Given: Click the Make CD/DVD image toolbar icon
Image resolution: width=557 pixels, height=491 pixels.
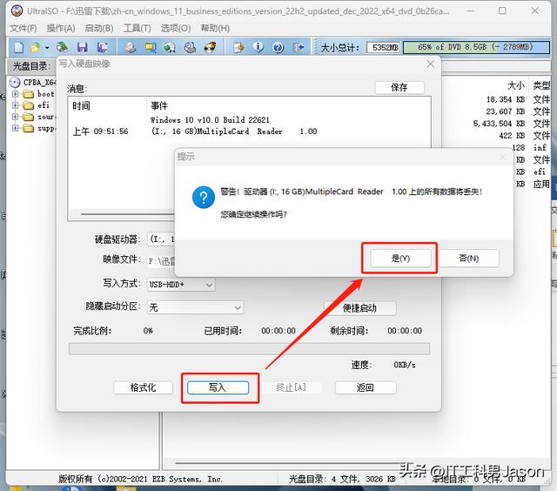Looking at the screenshot, I should (131, 47).
